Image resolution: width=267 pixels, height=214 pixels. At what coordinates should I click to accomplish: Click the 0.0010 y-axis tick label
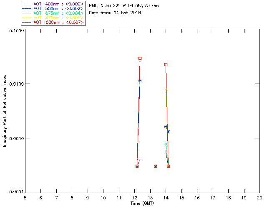click(16, 138)
